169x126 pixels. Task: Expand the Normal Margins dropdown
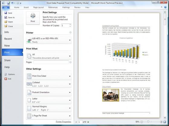(49, 108)
